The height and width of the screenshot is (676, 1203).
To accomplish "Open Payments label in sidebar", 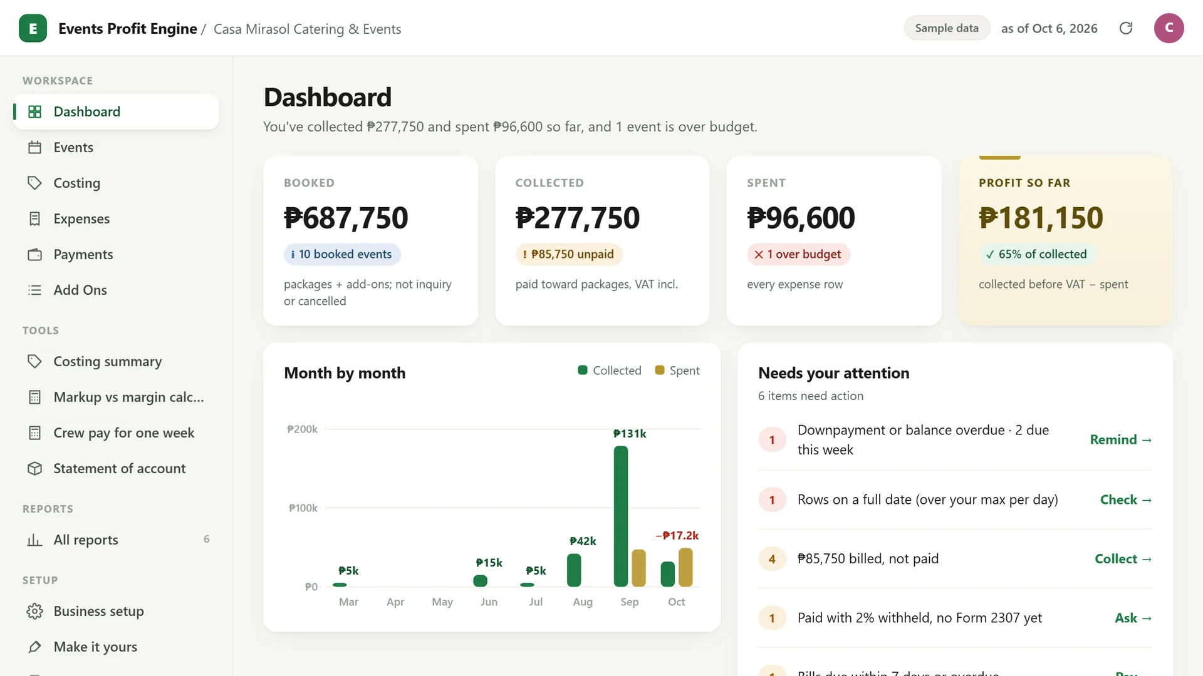I will click(83, 254).
